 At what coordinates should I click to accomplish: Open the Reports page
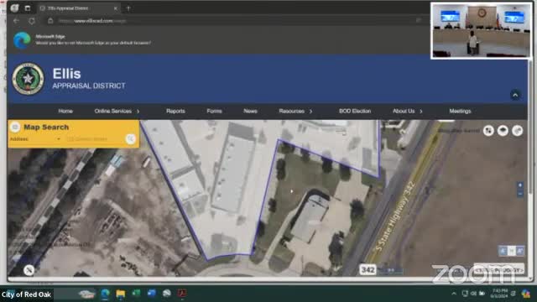175,111
